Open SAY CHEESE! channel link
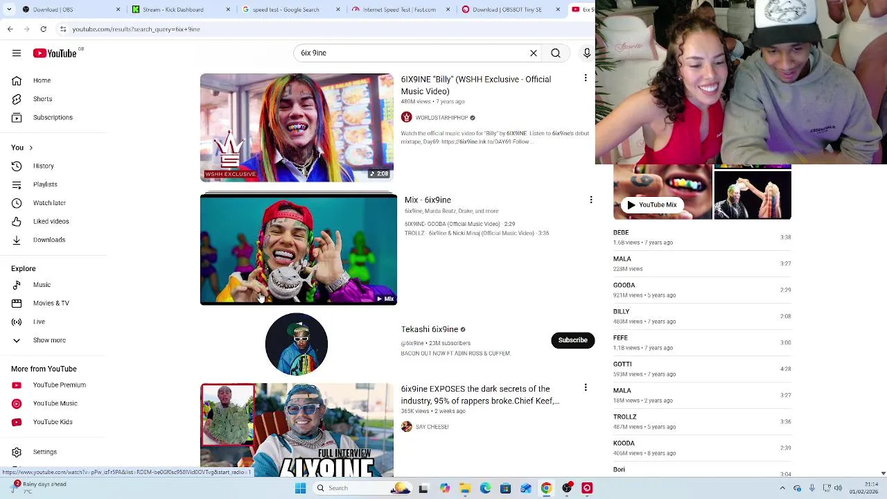 point(432,427)
